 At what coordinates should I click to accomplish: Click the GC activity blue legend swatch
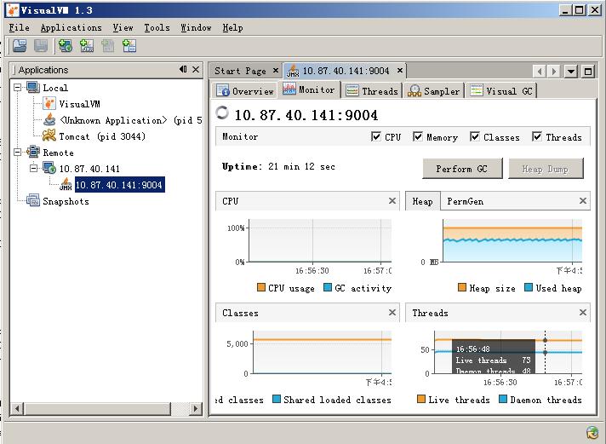coord(328,287)
